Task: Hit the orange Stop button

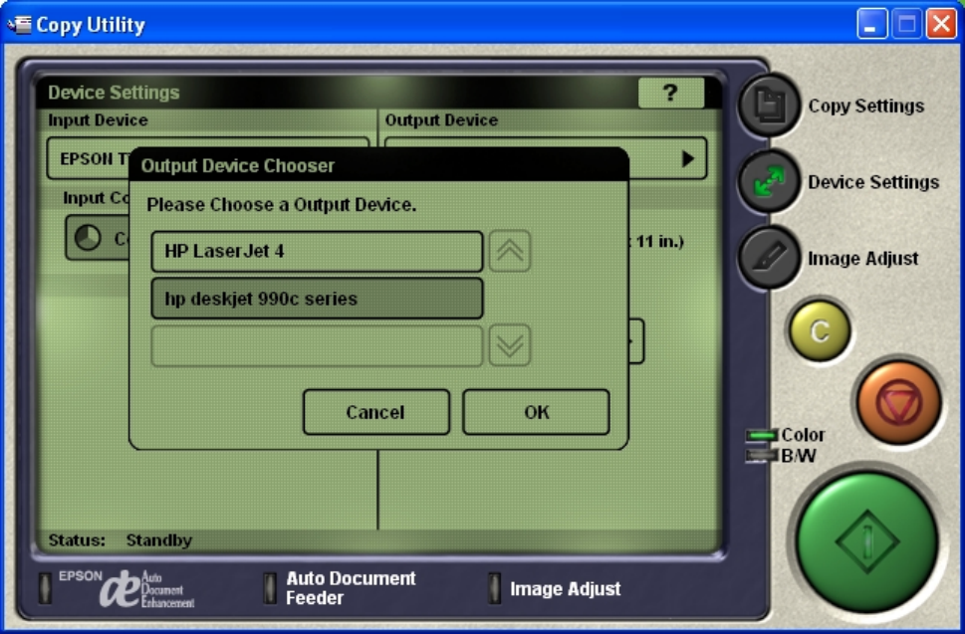Action: pyautogui.click(x=898, y=403)
